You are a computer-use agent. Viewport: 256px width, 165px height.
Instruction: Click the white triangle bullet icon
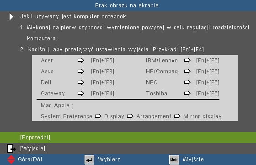[x=11, y=16]
